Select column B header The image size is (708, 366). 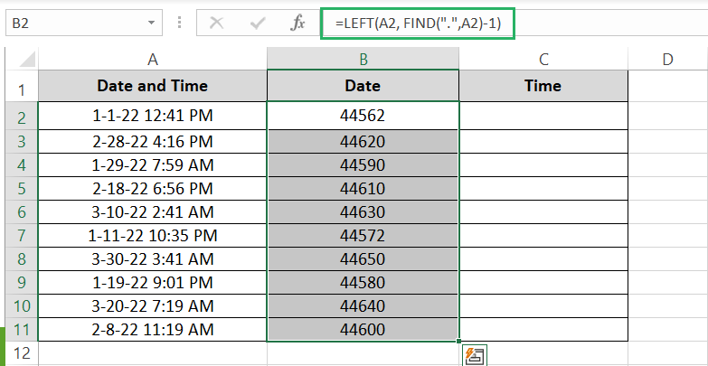coord(363,59)
